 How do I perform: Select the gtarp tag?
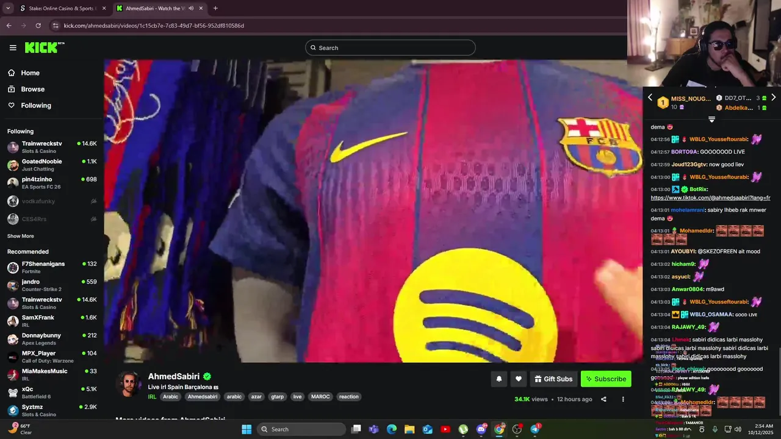click(x=278, y=396)
